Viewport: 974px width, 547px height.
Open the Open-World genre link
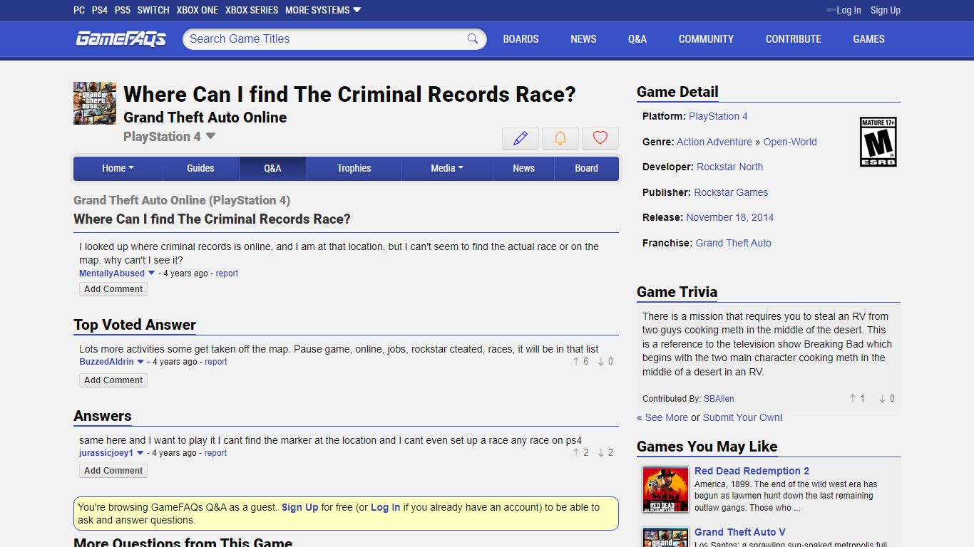[790, 142]
